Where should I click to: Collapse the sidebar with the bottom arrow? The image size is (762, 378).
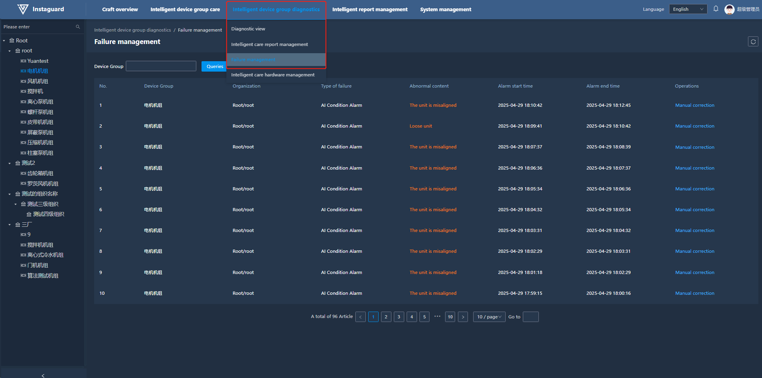point(43,375)
